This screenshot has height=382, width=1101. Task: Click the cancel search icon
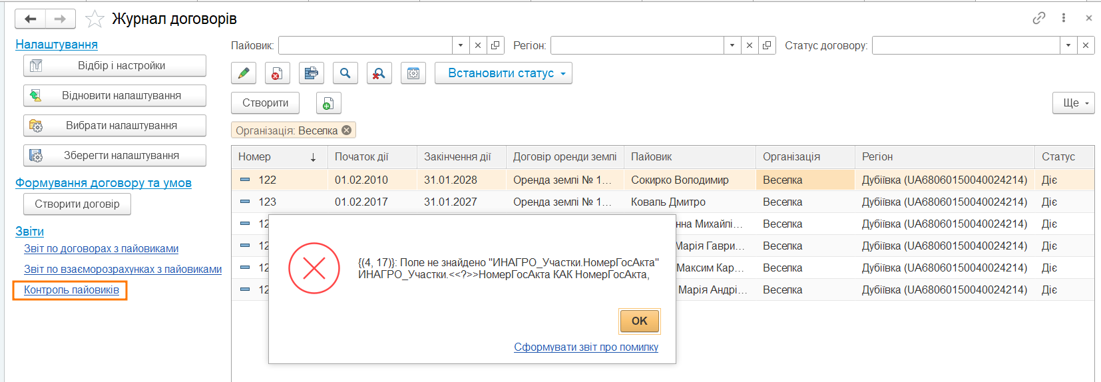[x=379, y=73]
